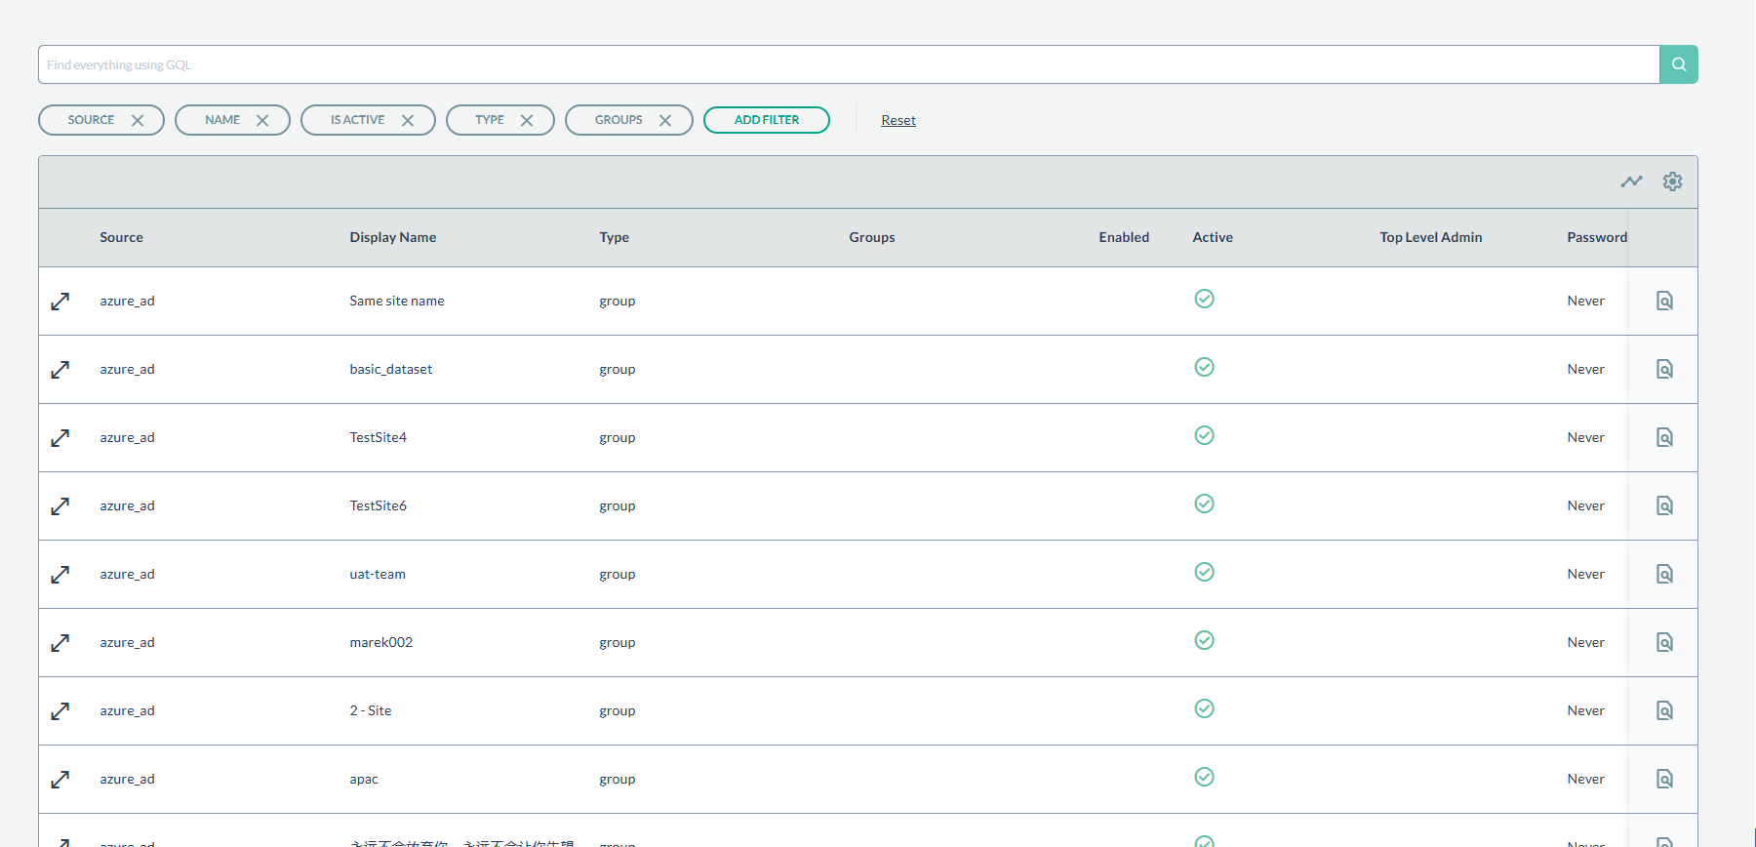Expand the uat-team row

(60, 575)
